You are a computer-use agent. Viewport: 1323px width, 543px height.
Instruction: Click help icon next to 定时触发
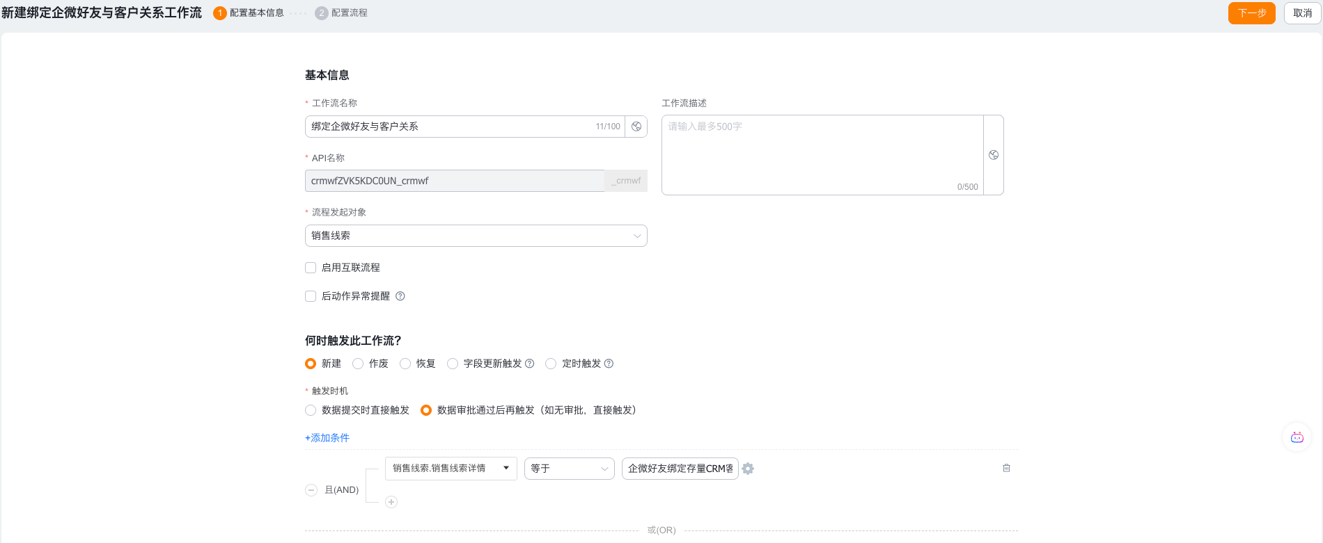pyautogui.click(x=609, y=364)
